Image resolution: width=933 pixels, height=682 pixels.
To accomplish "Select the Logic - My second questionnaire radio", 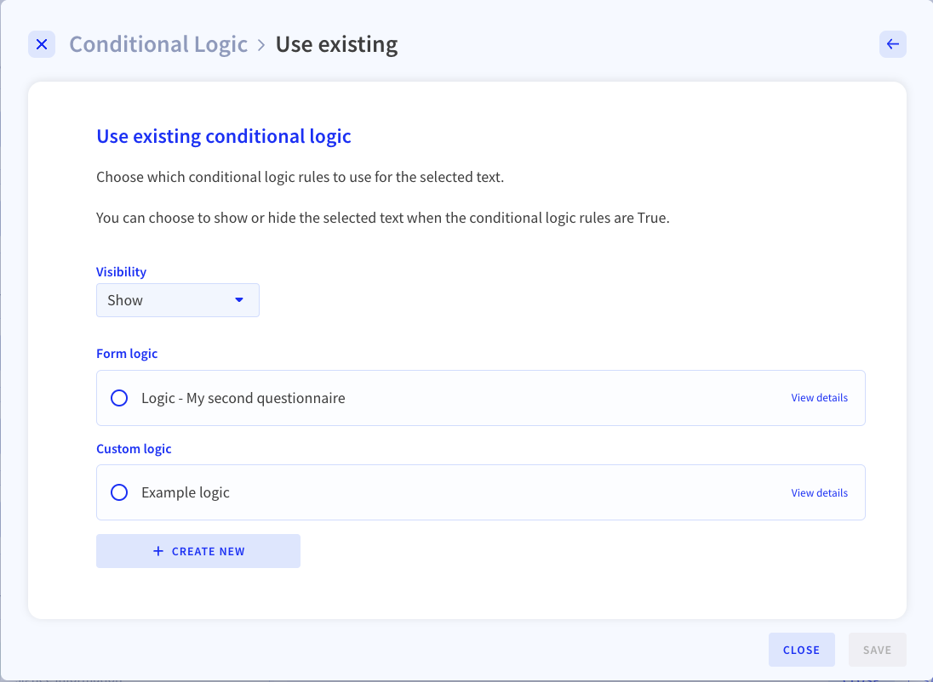I will pos(119,398).
